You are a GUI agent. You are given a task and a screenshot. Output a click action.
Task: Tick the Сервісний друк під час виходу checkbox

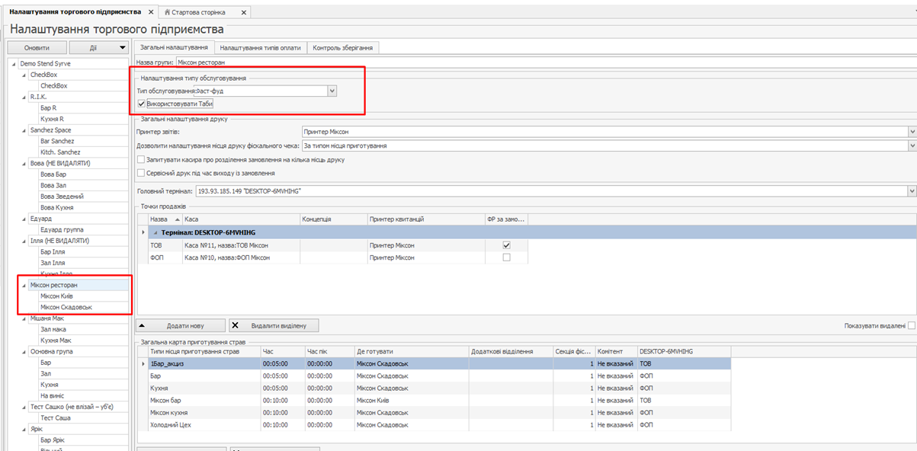(x=140, y=173)
